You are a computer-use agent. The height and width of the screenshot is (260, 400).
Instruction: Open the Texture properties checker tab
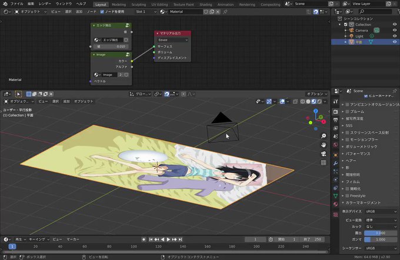pyautogui.click(x=335, y=215)
